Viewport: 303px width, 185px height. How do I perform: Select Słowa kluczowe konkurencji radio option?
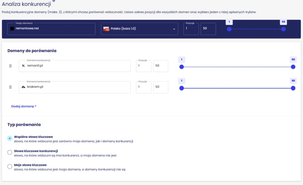10,152
